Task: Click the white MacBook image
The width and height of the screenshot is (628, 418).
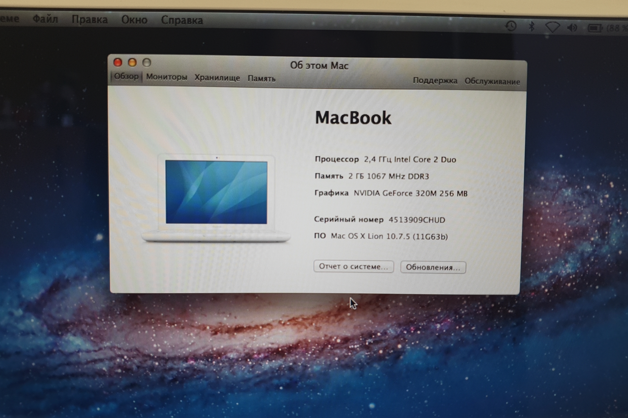Action: 216,198
